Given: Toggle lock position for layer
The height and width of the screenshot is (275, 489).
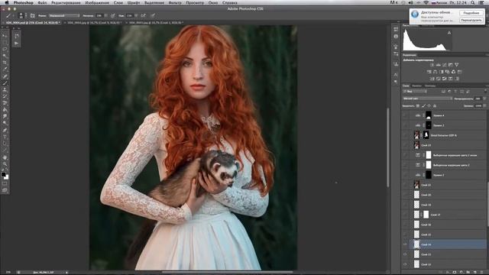Looking at the screenshot, I should coord(429,106).
